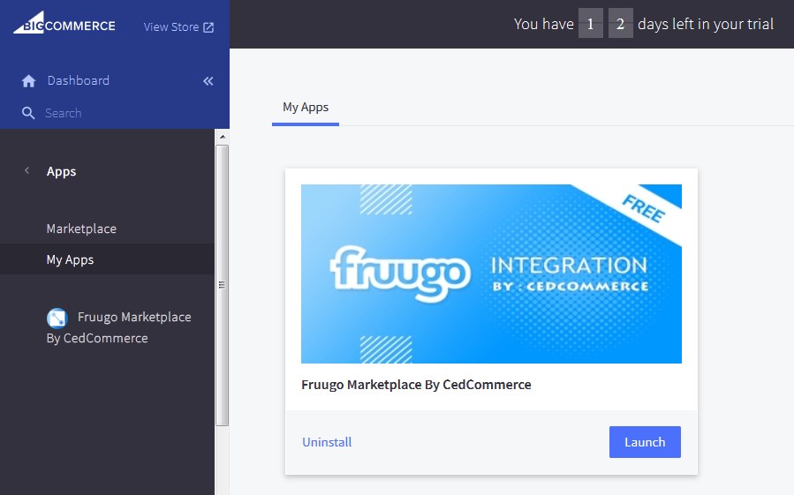Click the external-link icon beside View Store
The height and width of the screenshot is (495, 794).
208,27
